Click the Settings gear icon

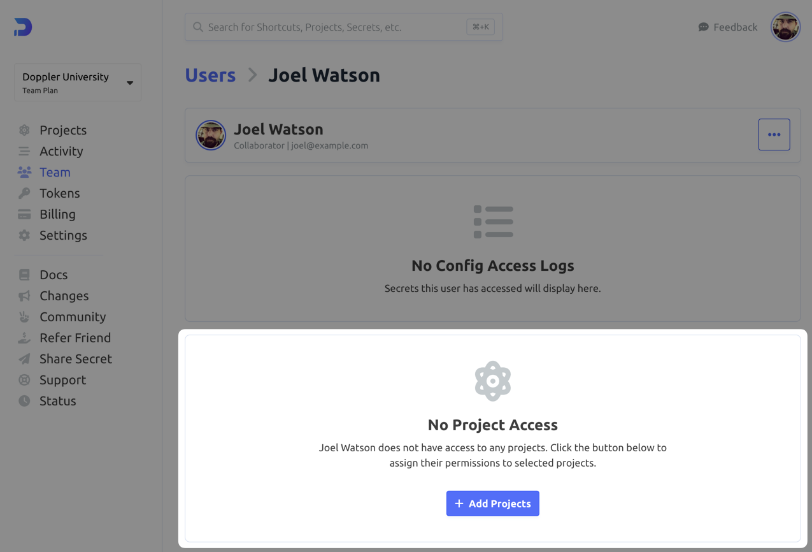coord(24,235)
